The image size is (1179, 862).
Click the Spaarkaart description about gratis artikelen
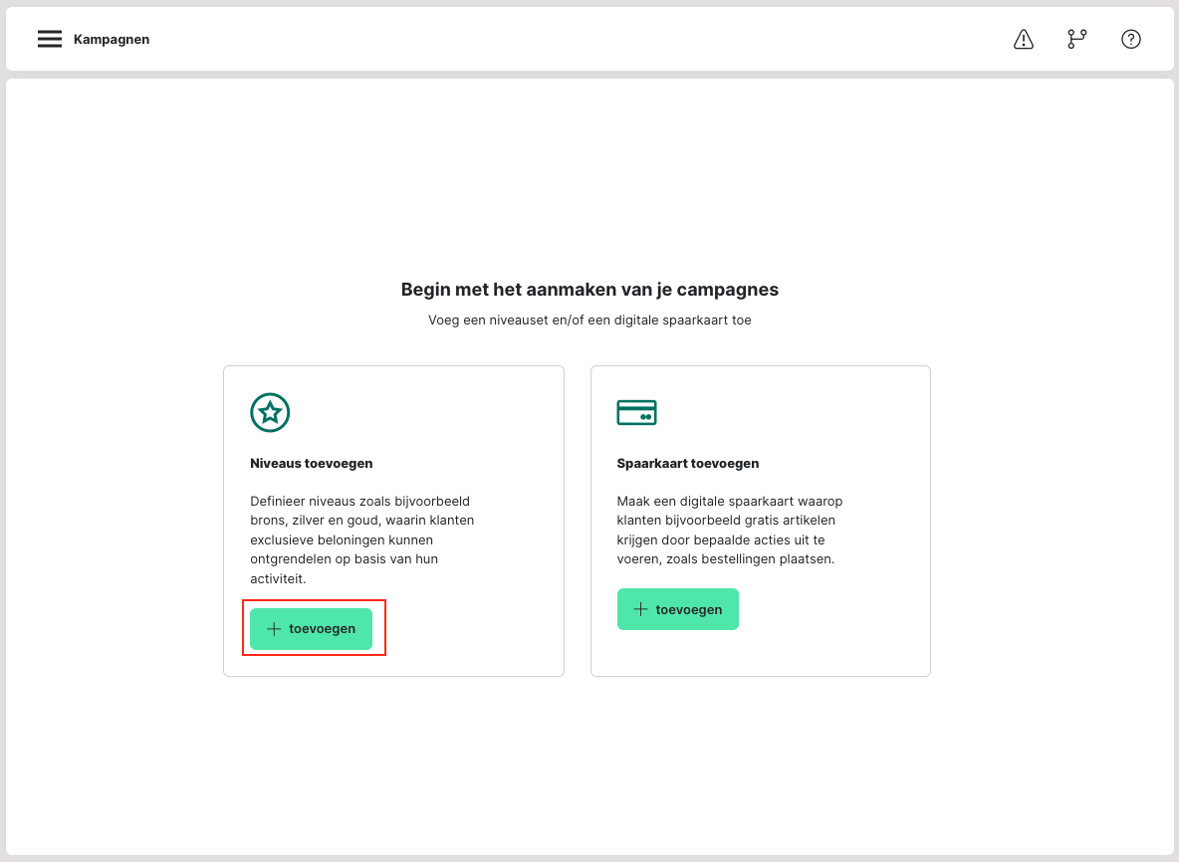pyautogui.click(x=729, y=530)
